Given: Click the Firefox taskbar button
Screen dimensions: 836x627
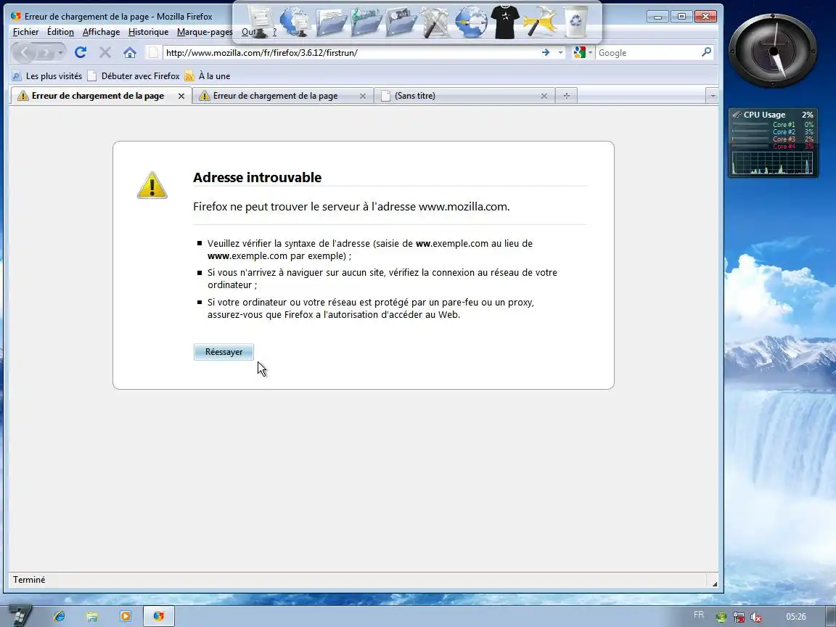Looking at the screenshot, I should point(159,616).
